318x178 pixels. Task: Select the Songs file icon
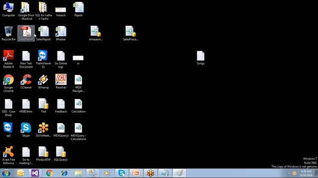coord(200,58)
